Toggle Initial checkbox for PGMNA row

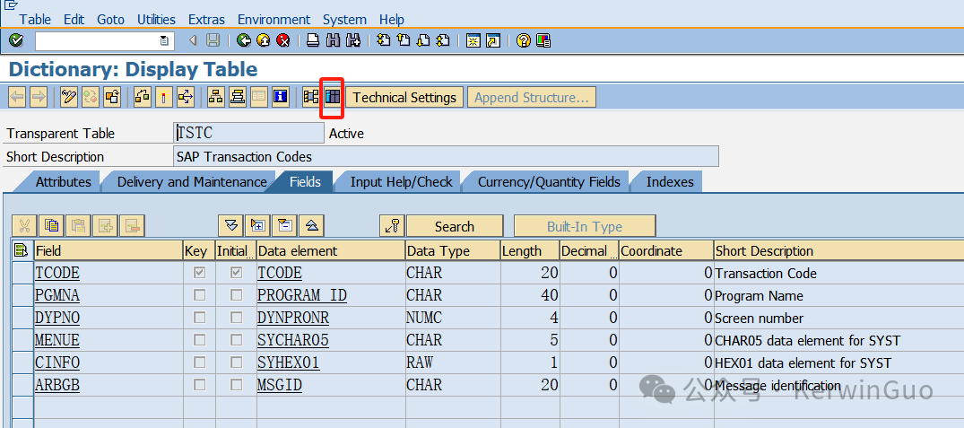236,295
